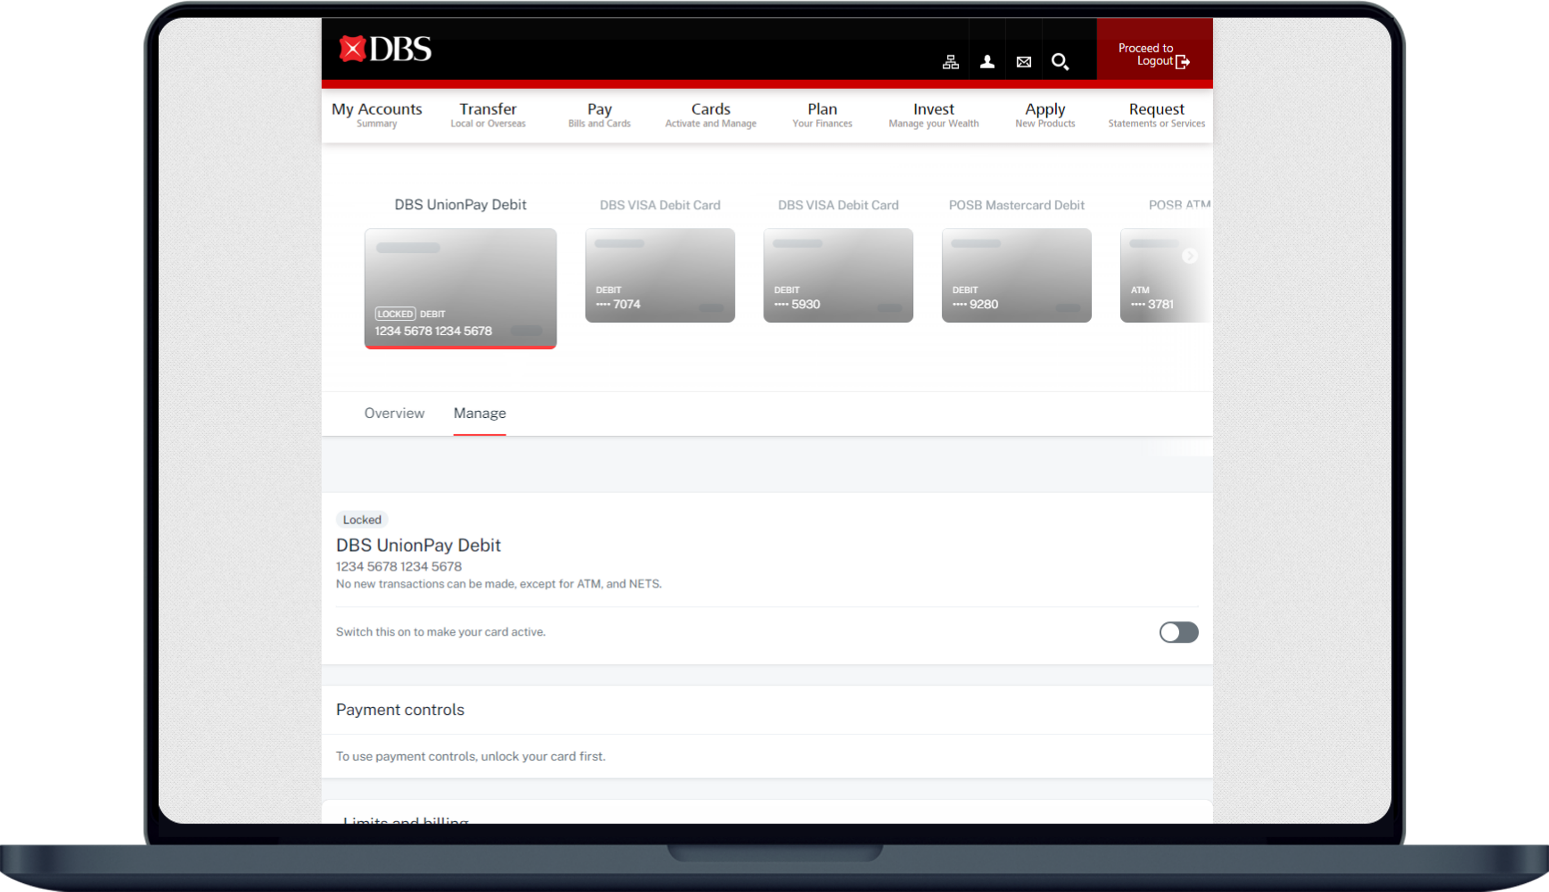Image resolution: width=1549 pixels, height=892 pixels.
Task: Click the Payment controls heading
Action: coord(400,709)
